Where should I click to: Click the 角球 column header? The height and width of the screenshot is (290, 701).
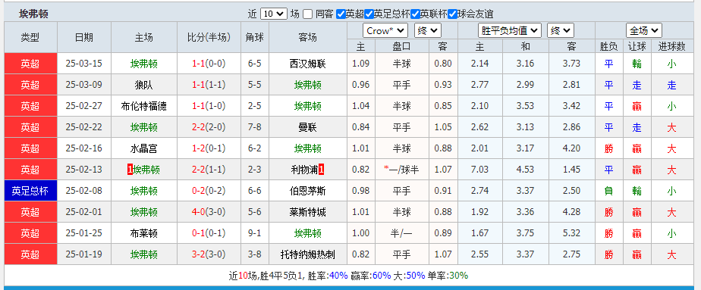(x=254, y=37)
